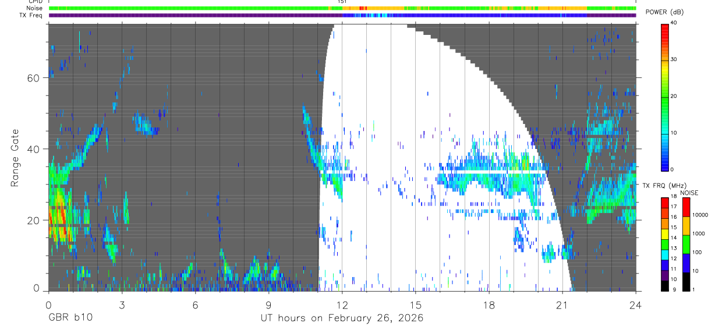Click purple 10–11 MHz TX frequency swatch
This screenshot has height=330, width=715.
[666, 275]
